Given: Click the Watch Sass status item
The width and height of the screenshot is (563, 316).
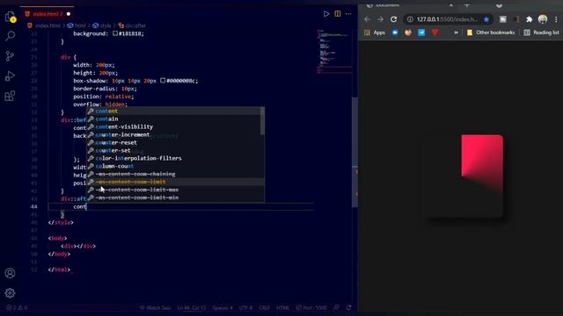Looking at the screenshot, I should tap(155, 308).
